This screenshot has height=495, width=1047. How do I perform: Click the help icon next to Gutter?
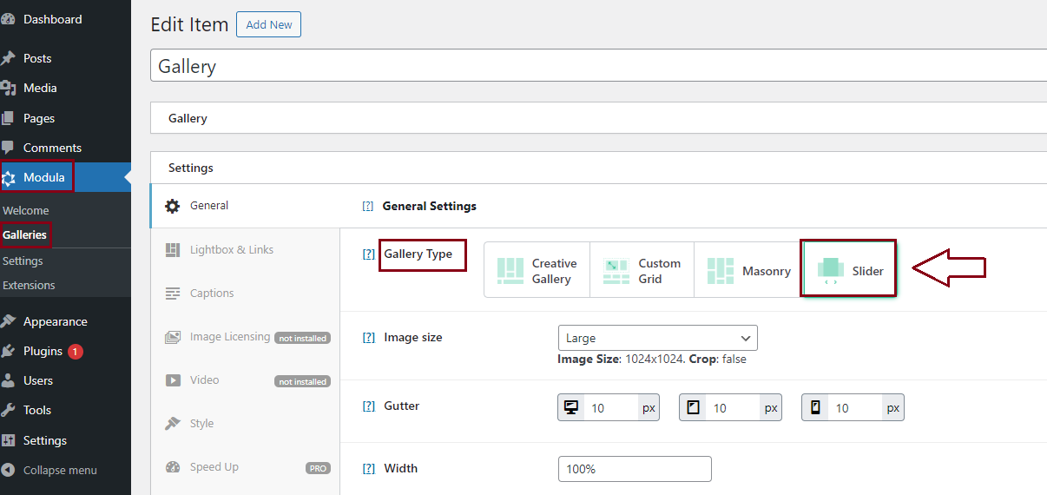[368, 406]
